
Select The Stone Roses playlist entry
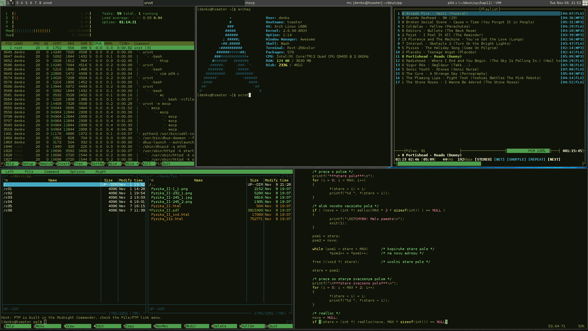point(490,82)
